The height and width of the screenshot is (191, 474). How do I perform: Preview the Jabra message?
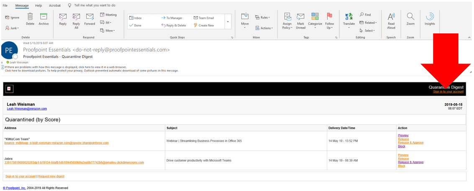click(x=403, y=155)
